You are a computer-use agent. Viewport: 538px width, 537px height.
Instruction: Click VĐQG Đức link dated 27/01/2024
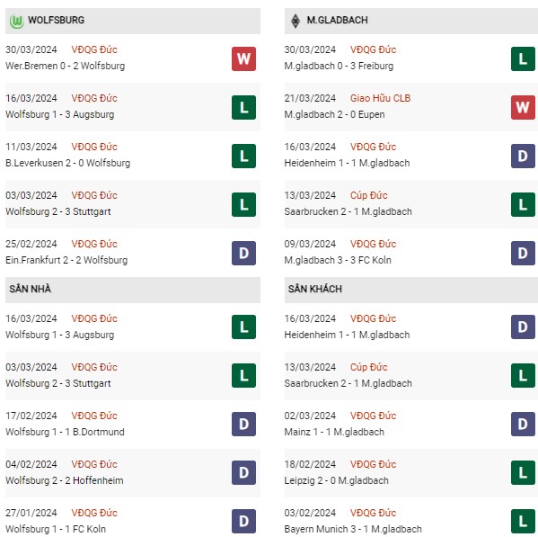94,513
